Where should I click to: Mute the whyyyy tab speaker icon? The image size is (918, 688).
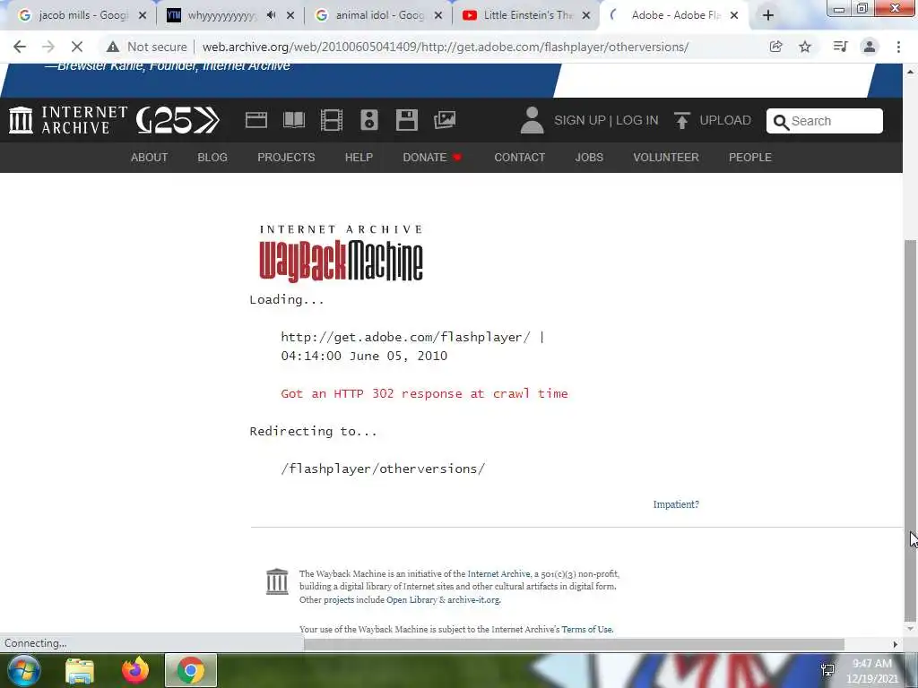271,15
